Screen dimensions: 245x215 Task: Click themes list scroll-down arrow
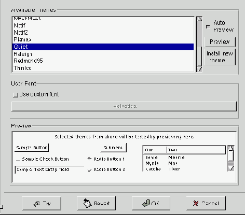coord(199,69)
